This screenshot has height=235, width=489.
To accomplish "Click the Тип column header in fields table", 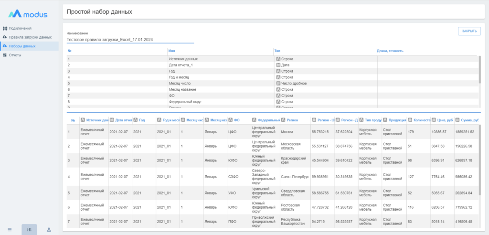I will coord(277,51).
